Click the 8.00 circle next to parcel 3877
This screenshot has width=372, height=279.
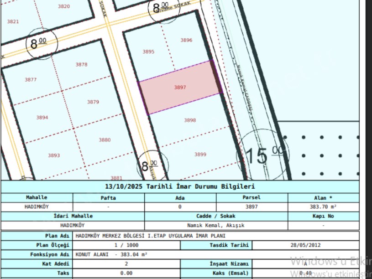pos(41,44)
